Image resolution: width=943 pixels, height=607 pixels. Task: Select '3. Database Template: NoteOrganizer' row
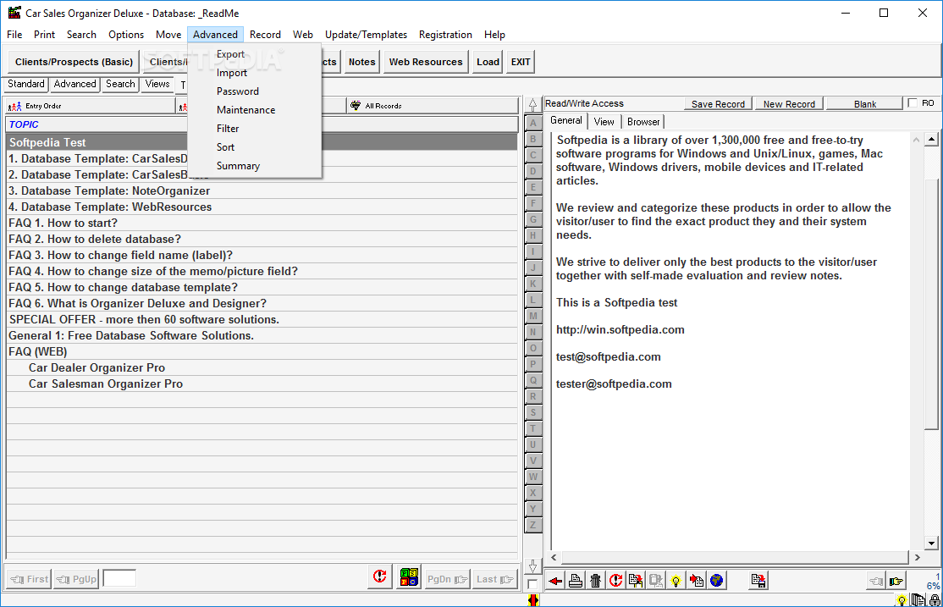(x=262, y=190)
